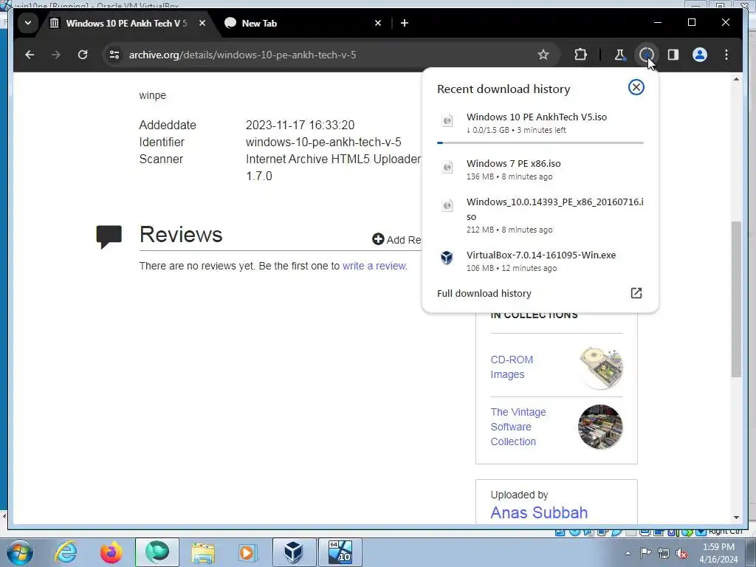Image resolution: width=756 pixels, height=567 pixels.
Task: Open VirtualBox Manager taskbar icon
Action: (x=294, y=552)
